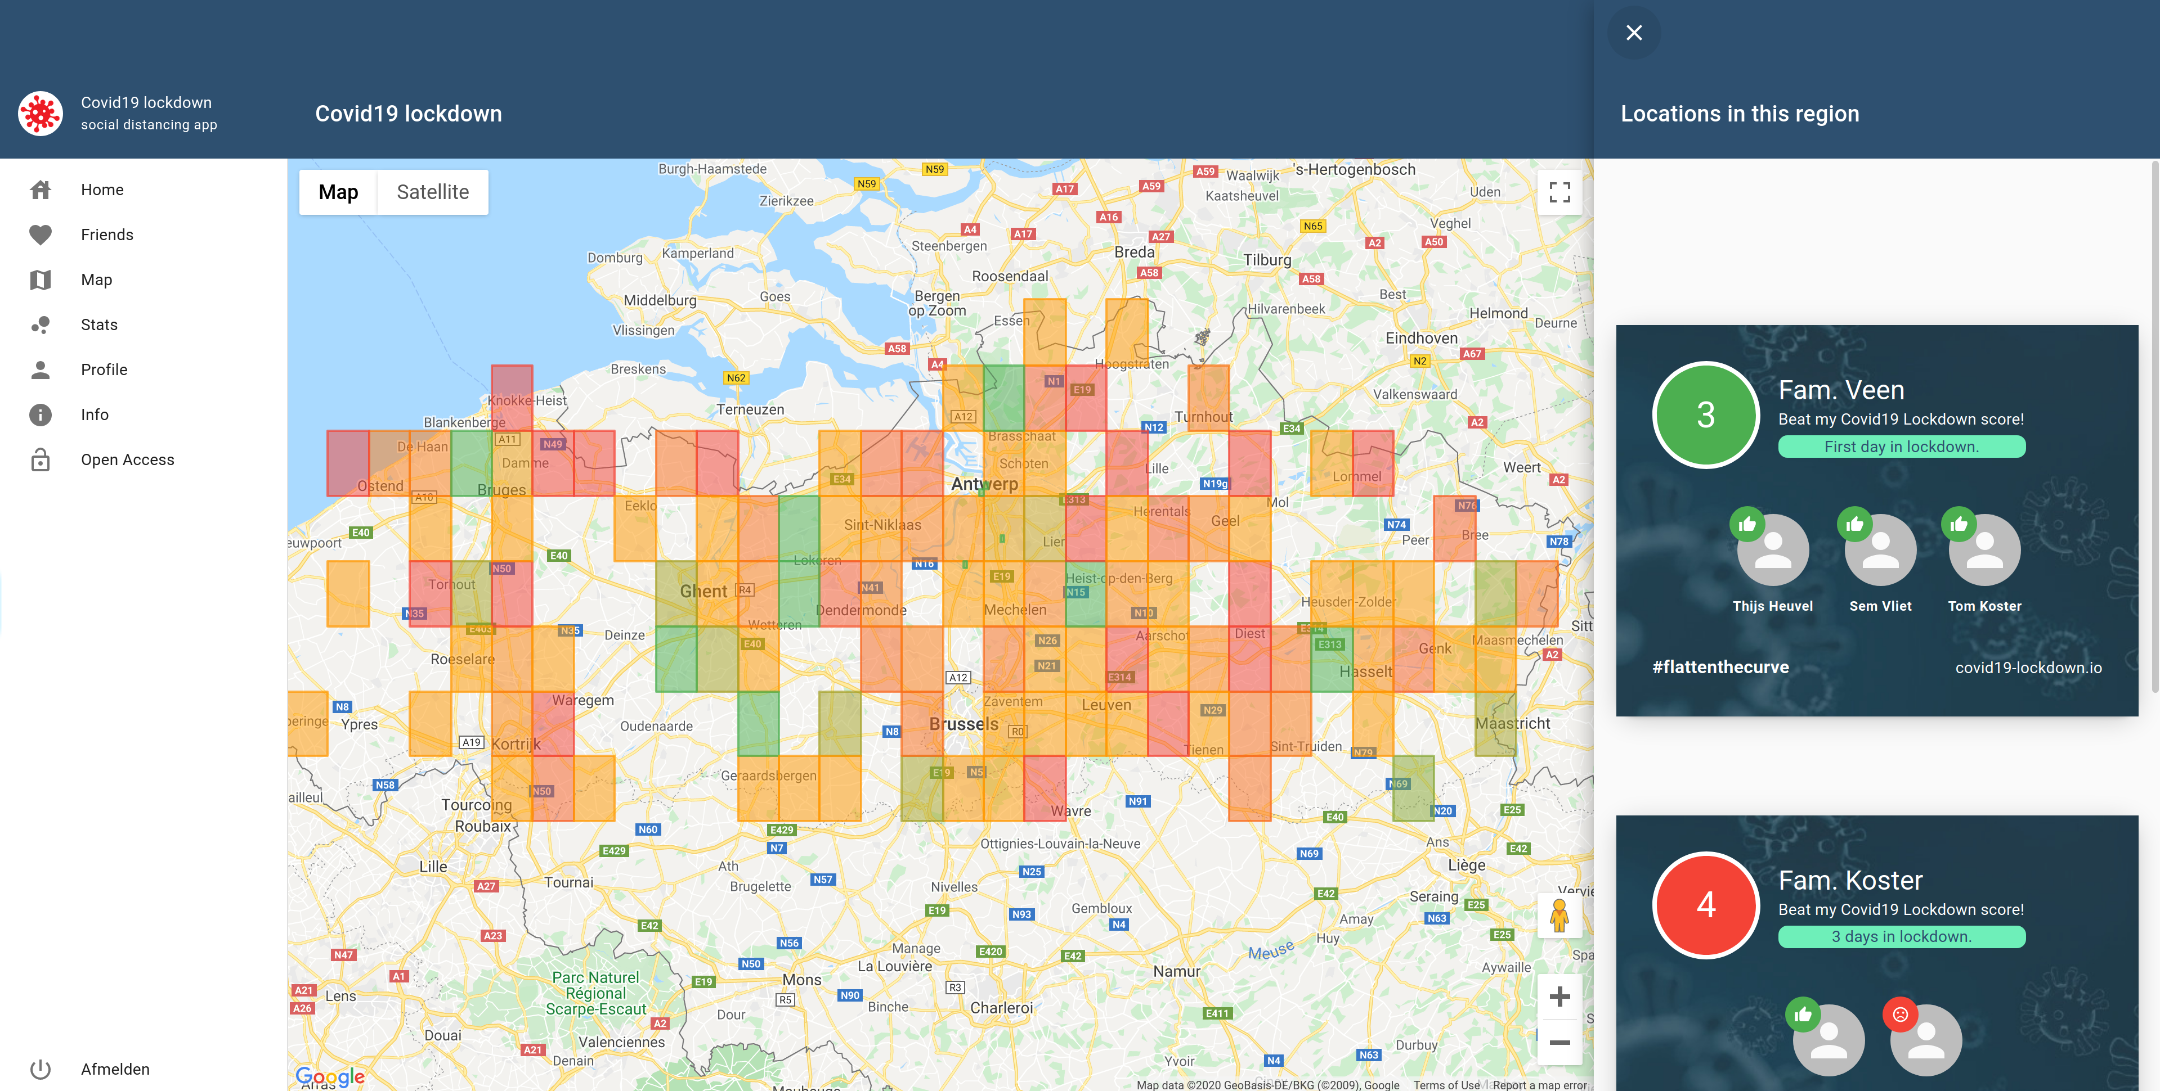The width and height of the screenshot is (2160, 1091).
Task: Select the Map view type button
Action: [338, 193]
